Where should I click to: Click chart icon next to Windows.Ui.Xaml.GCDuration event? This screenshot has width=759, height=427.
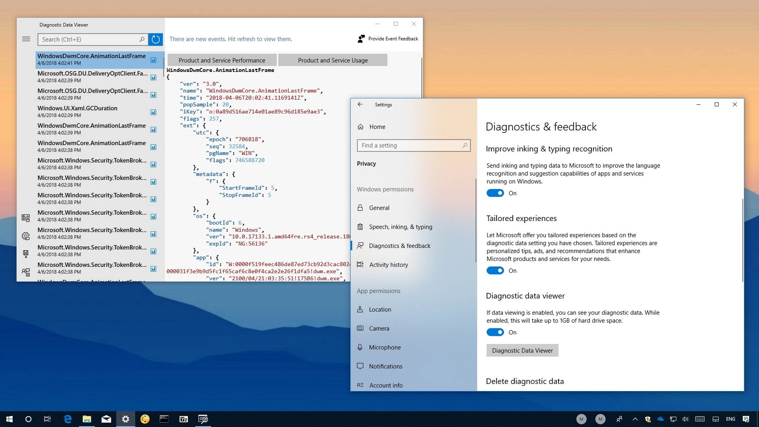coord(153,112)
